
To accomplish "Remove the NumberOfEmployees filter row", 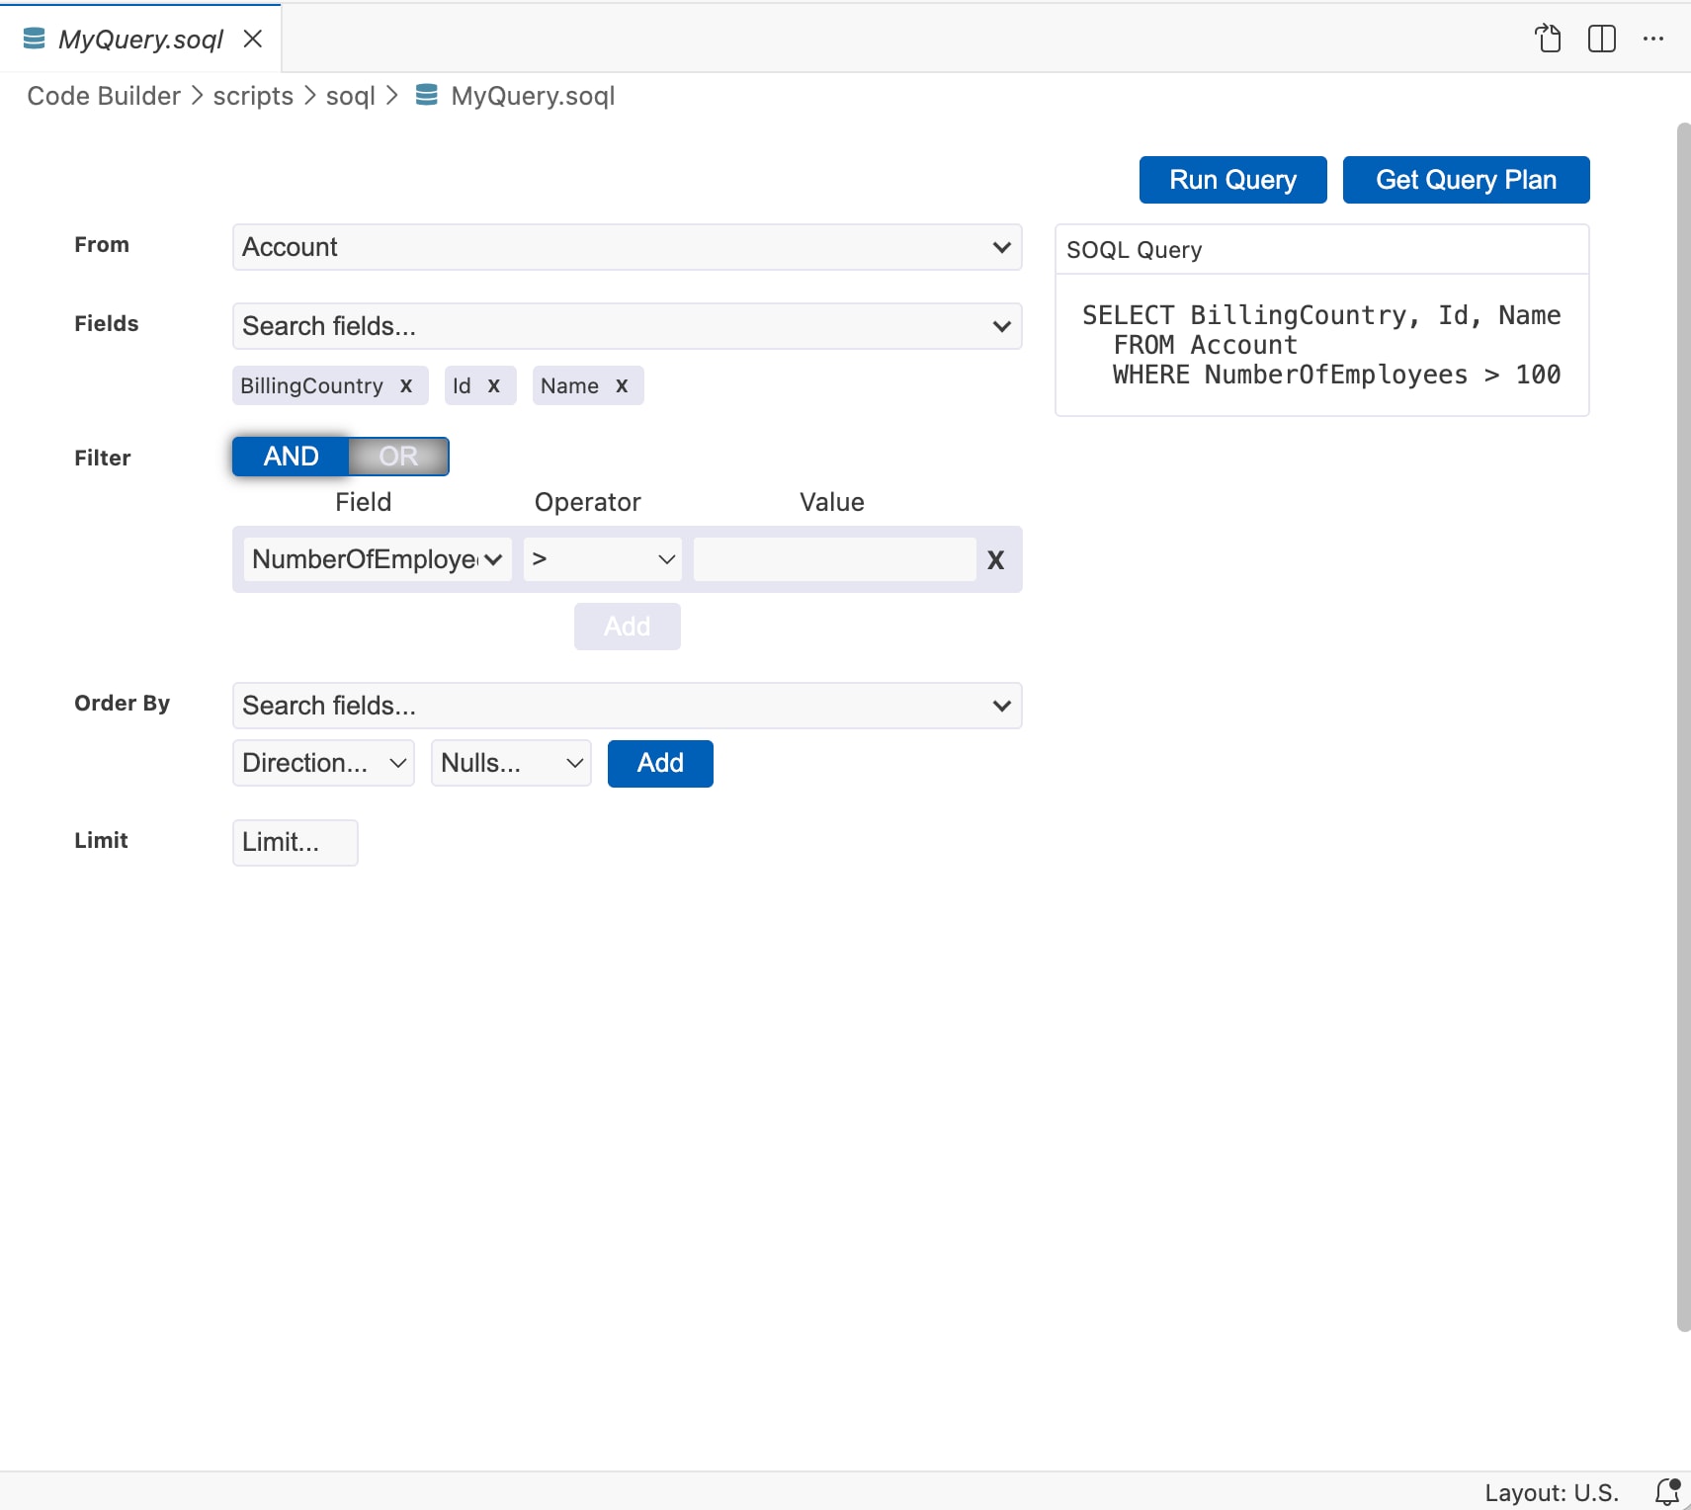I will [995, 559].
